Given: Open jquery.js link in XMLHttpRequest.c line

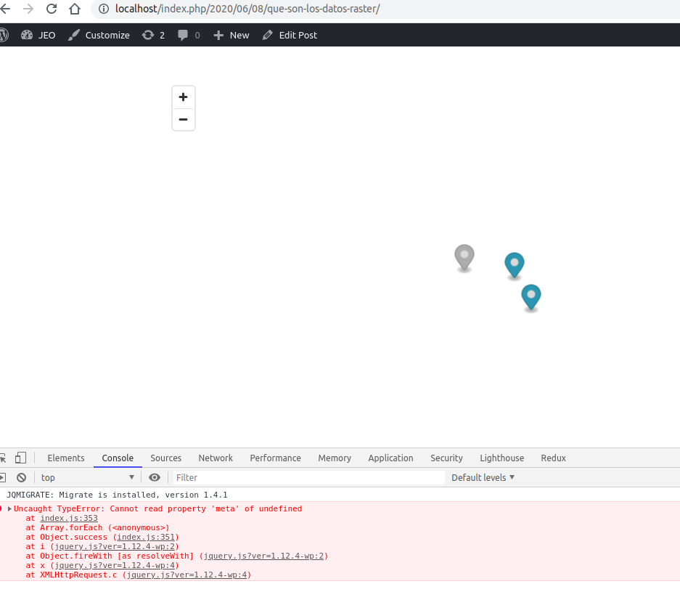Looking at the screenshot, I should [187, 575].
